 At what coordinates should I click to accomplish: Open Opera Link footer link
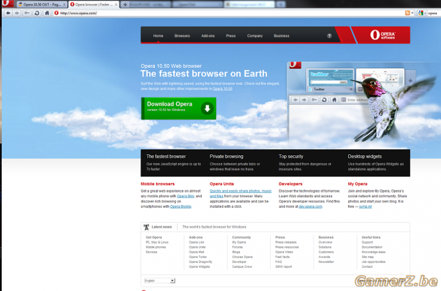tap(196, 242)
